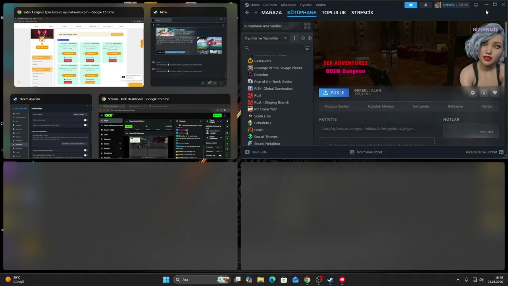Select Restaurats game icon in library

250,61
